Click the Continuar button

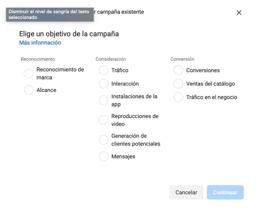(x=225, y=192)
